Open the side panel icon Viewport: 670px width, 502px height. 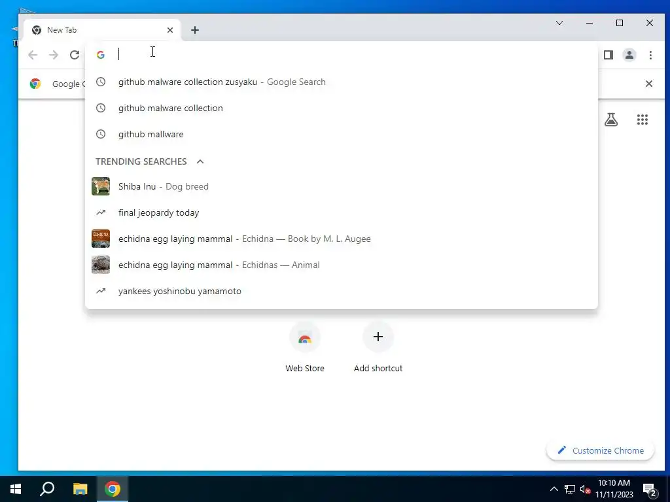608,55
